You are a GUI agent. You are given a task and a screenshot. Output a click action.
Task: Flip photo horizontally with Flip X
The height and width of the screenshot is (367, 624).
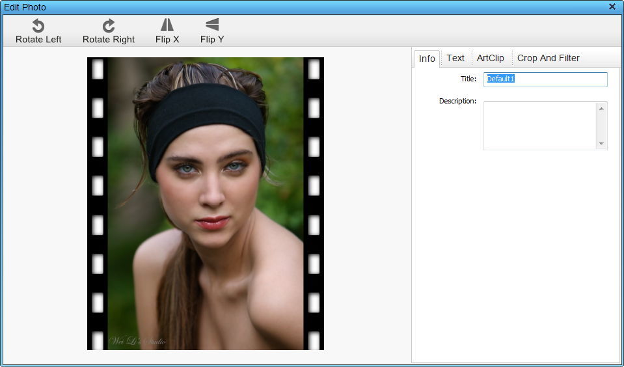coord(167,31)
